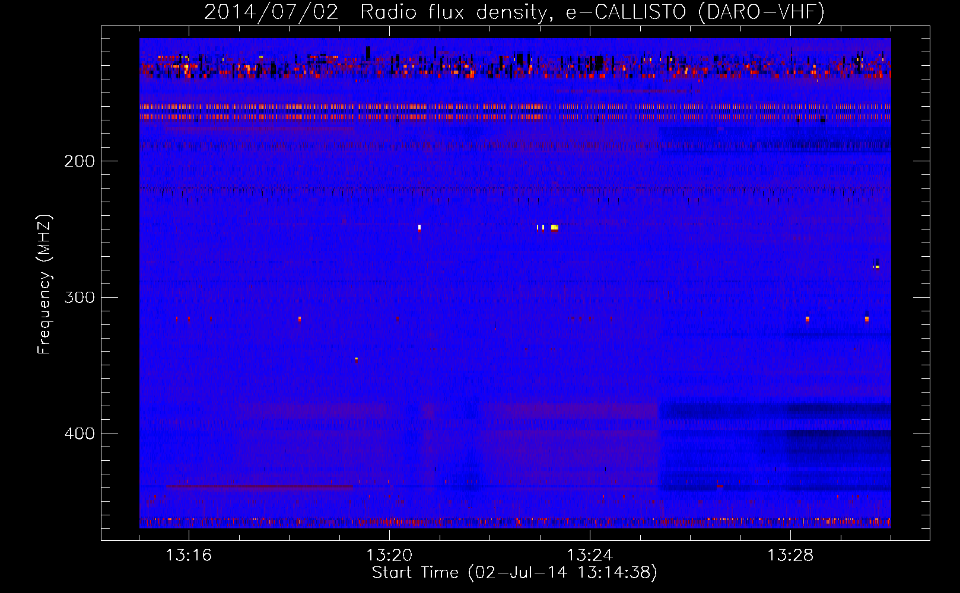Click the 13:20 time tick label
The image size is (960, 593).
(389, 555)
